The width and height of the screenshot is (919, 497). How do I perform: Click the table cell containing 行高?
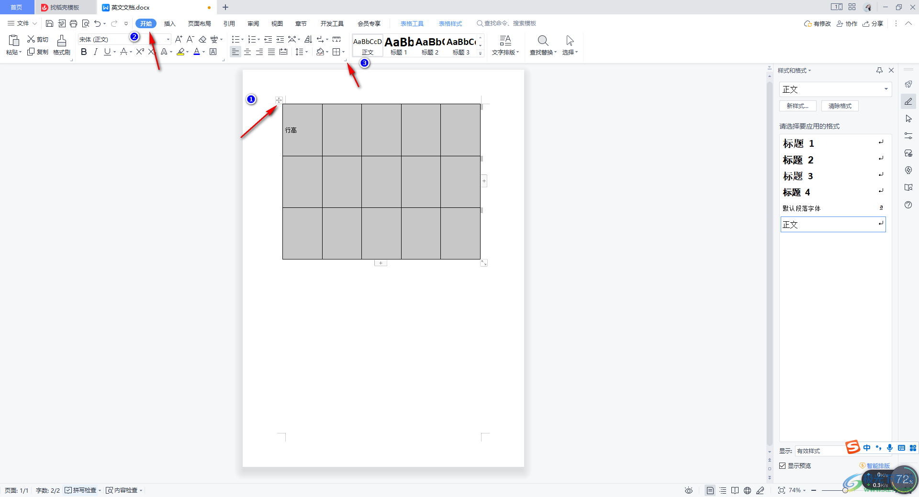tap(302, 130)
